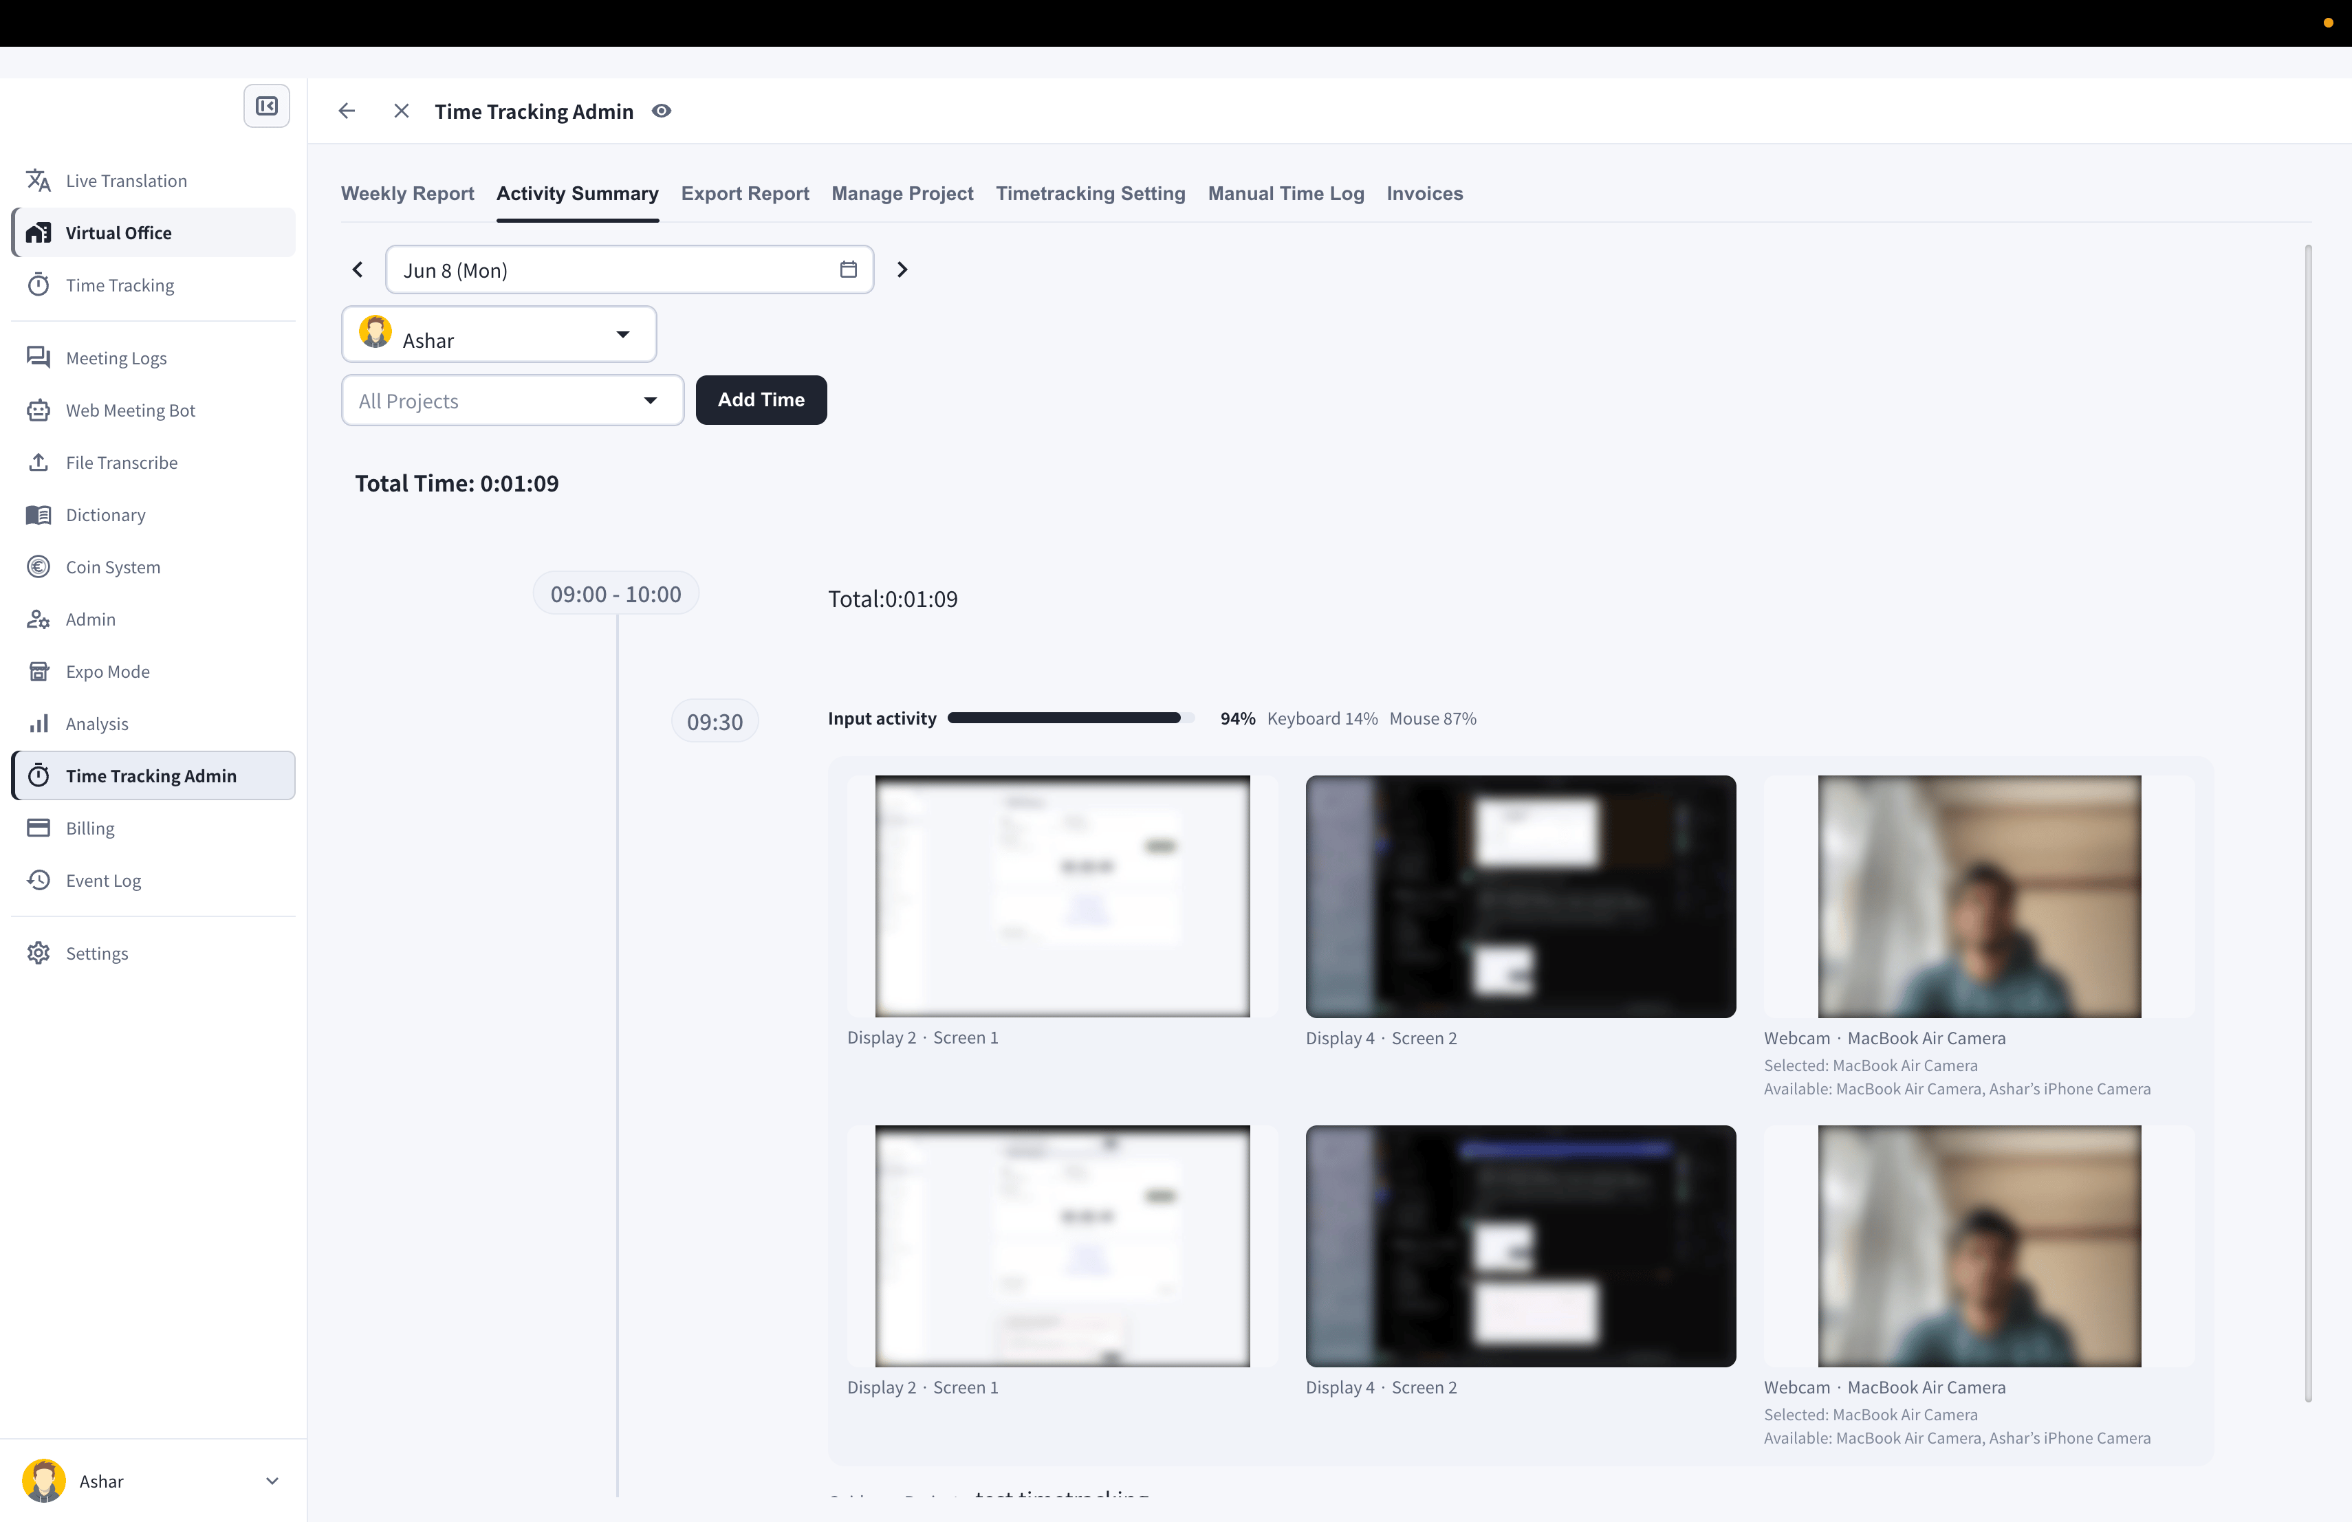The height and width of the screenshot is (1522, 2352).
Task: Click the Web Meeting Bot icon
Action: pos(39,410)
